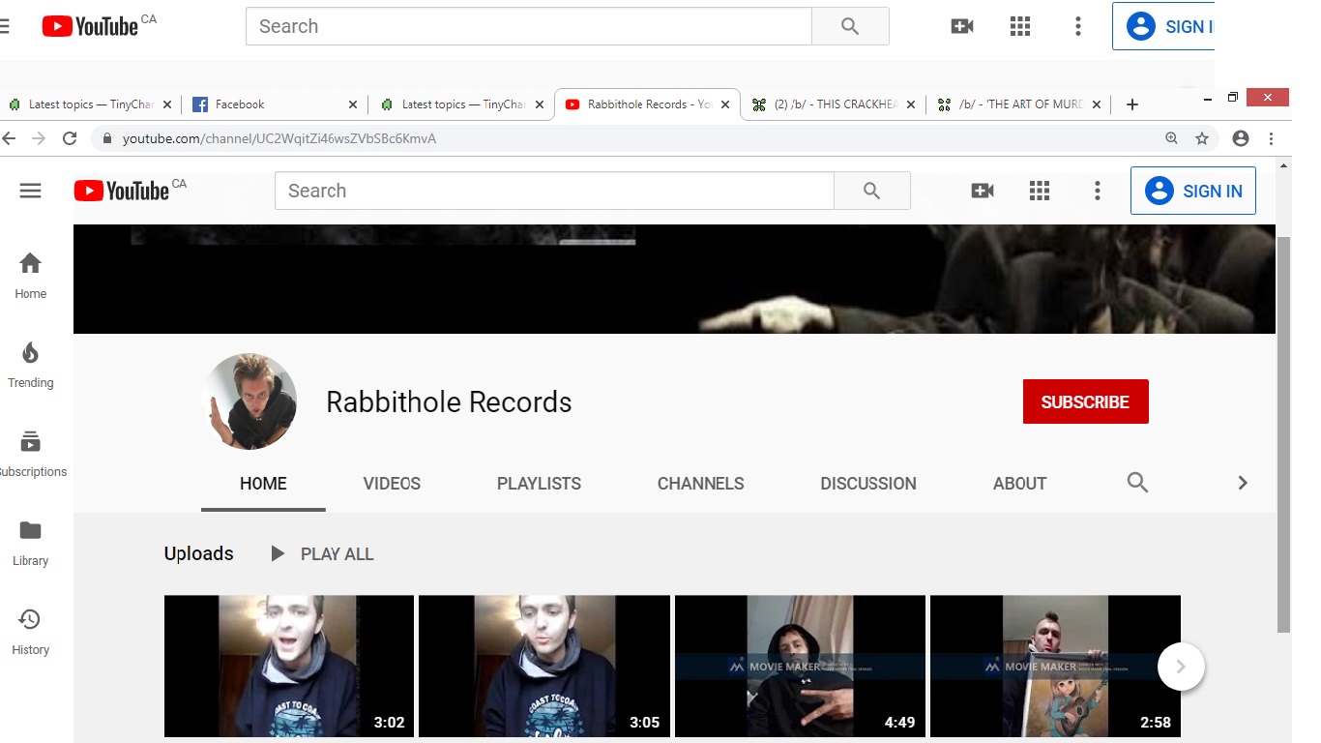This screenshot has width=1321, height=743.
Task: Open the 4:49 video thumbnail
Action: pyautogui.click(x=800, y=666)
